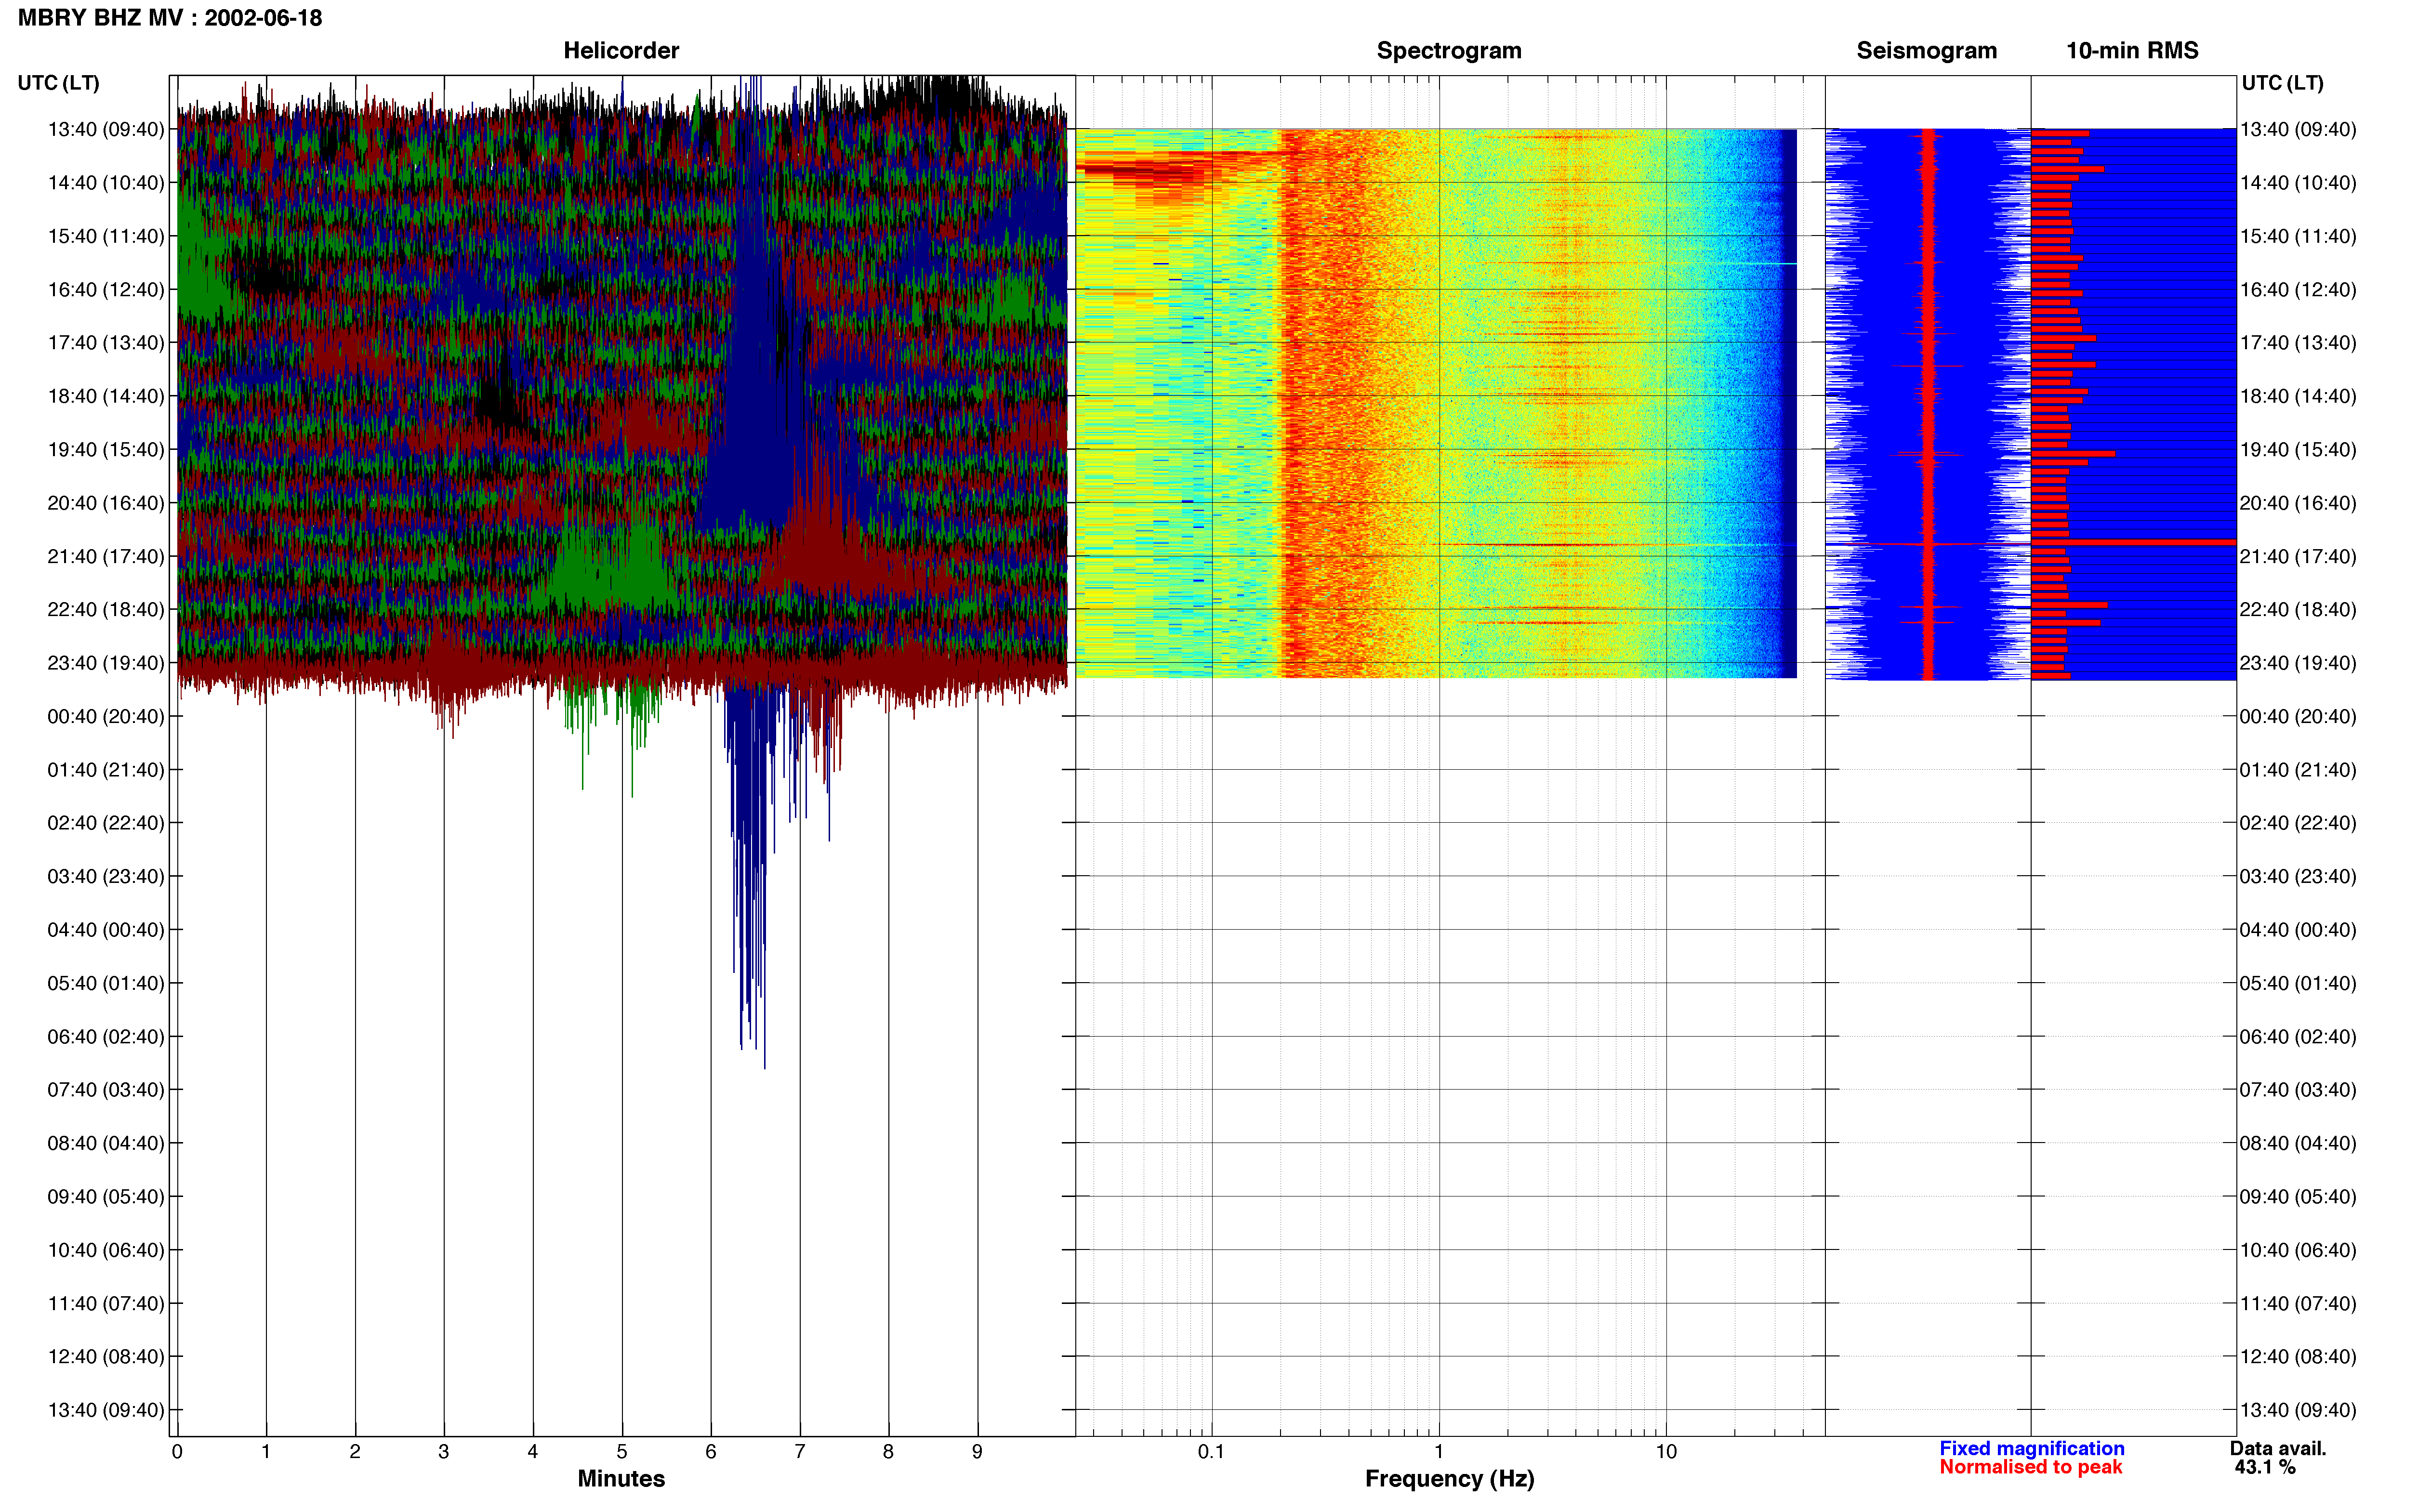2418x1512 pixels.
Task: Click left axis label '13:40 (09:40)' at top
Action: (106, 129)
